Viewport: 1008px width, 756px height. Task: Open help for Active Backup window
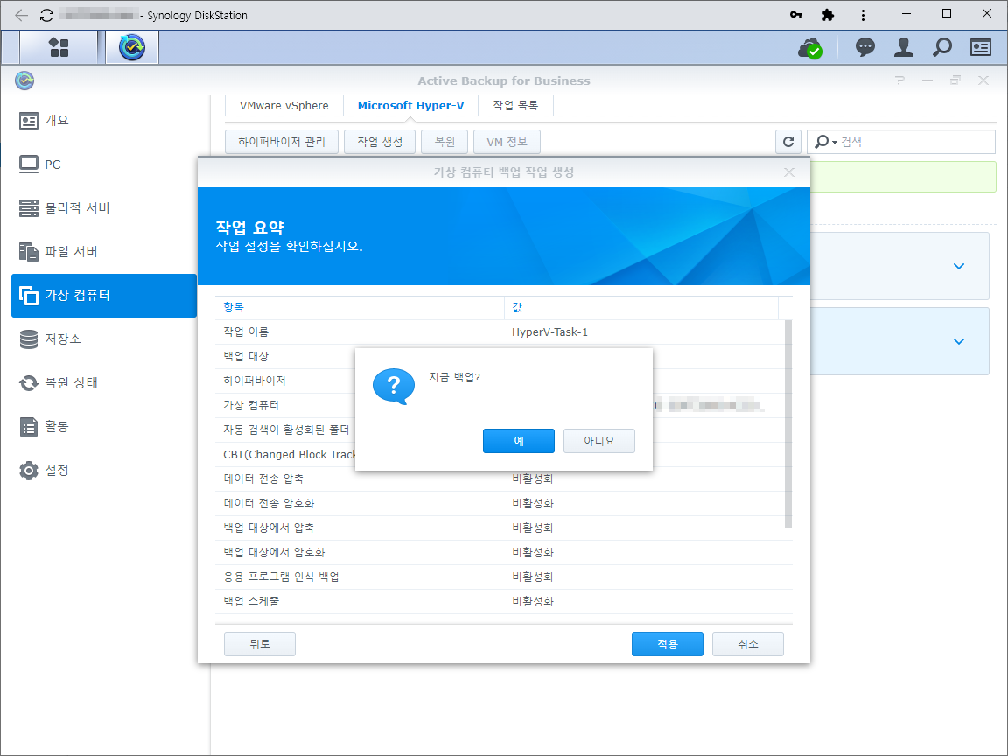point(899,80)
